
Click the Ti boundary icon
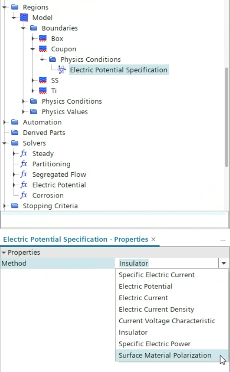42,91
